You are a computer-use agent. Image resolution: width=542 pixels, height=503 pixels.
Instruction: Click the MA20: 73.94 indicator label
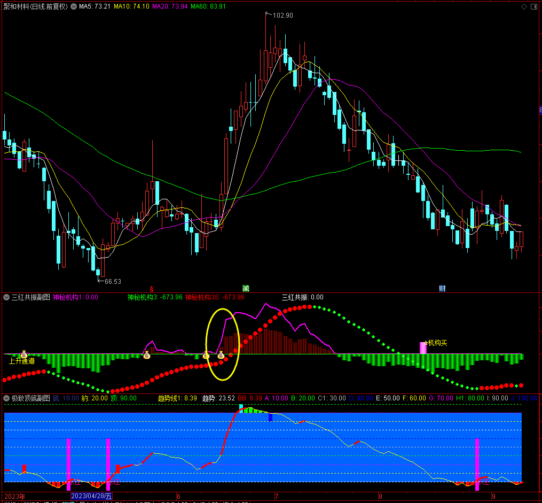click(x=170, y=6)
